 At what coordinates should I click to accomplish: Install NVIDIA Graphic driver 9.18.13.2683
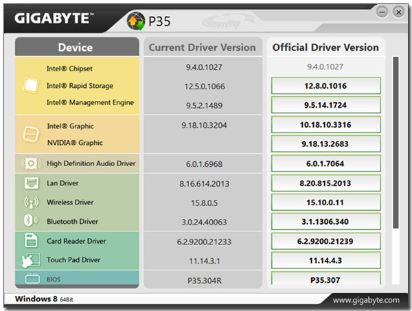pos(325,143)
